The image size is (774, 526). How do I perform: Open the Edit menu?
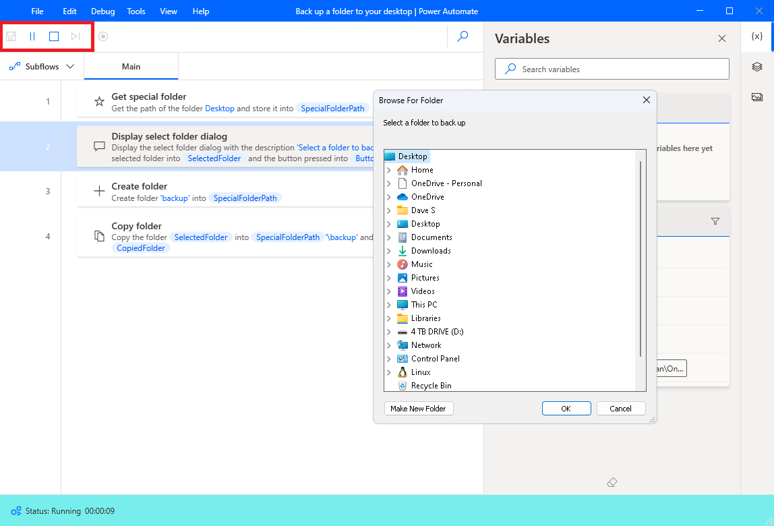(x=69, y=11)
